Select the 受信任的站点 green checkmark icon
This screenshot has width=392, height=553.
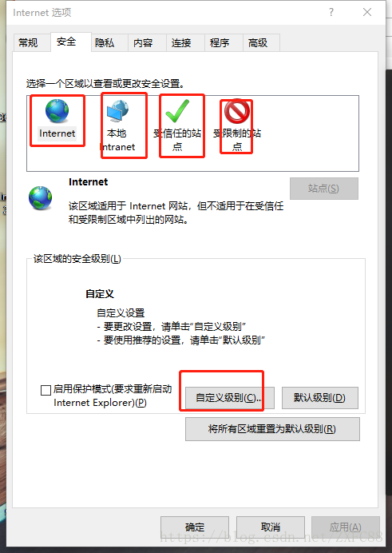coord(177,111)
